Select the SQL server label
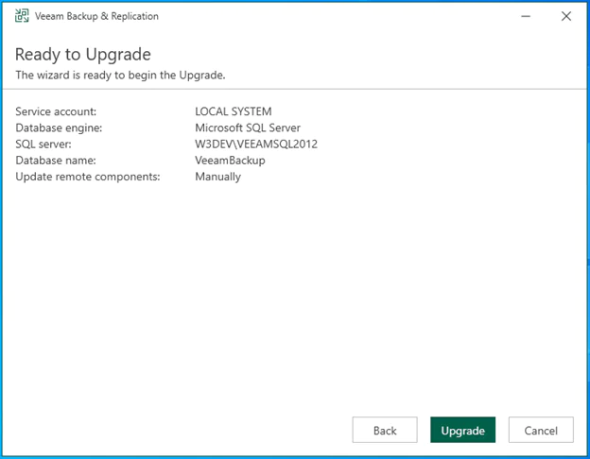This screenshot has width=590, height=459. coord(43,144)
